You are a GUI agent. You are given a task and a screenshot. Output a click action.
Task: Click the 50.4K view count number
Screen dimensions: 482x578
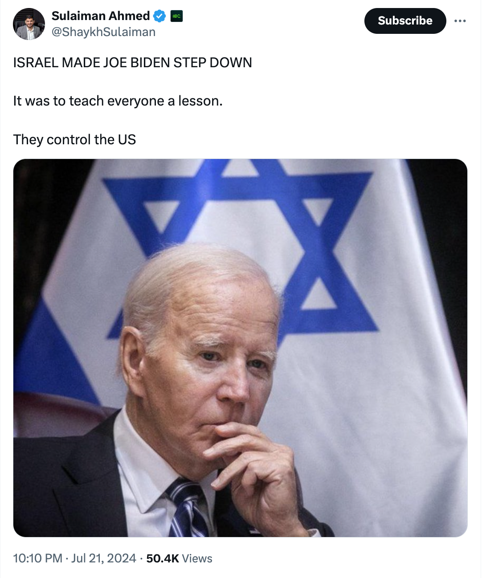(163, 558)
